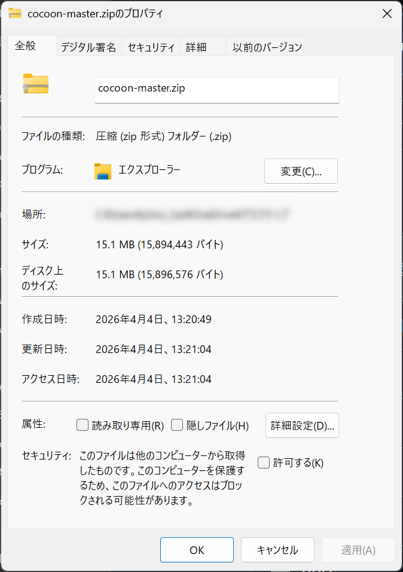This screenshot has width=403, height=572.
Task: Click the cocoon-master.zip filename field
Action: (216, 90)
